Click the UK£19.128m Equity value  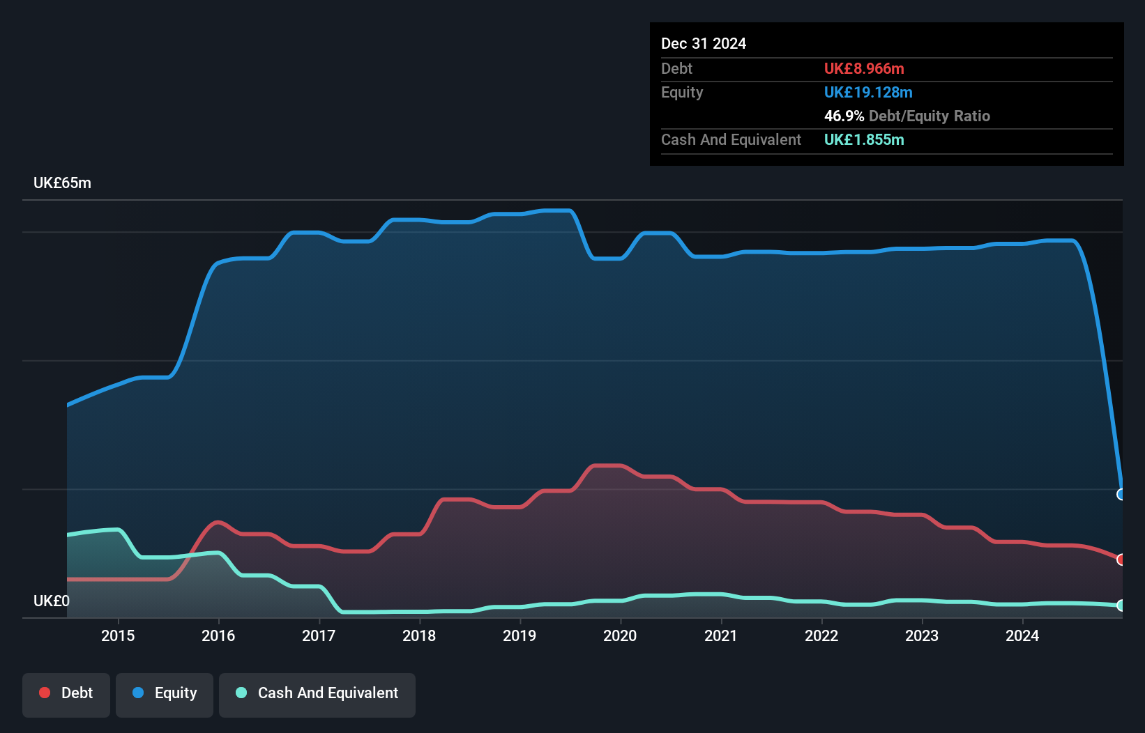(x=868, y=92)
